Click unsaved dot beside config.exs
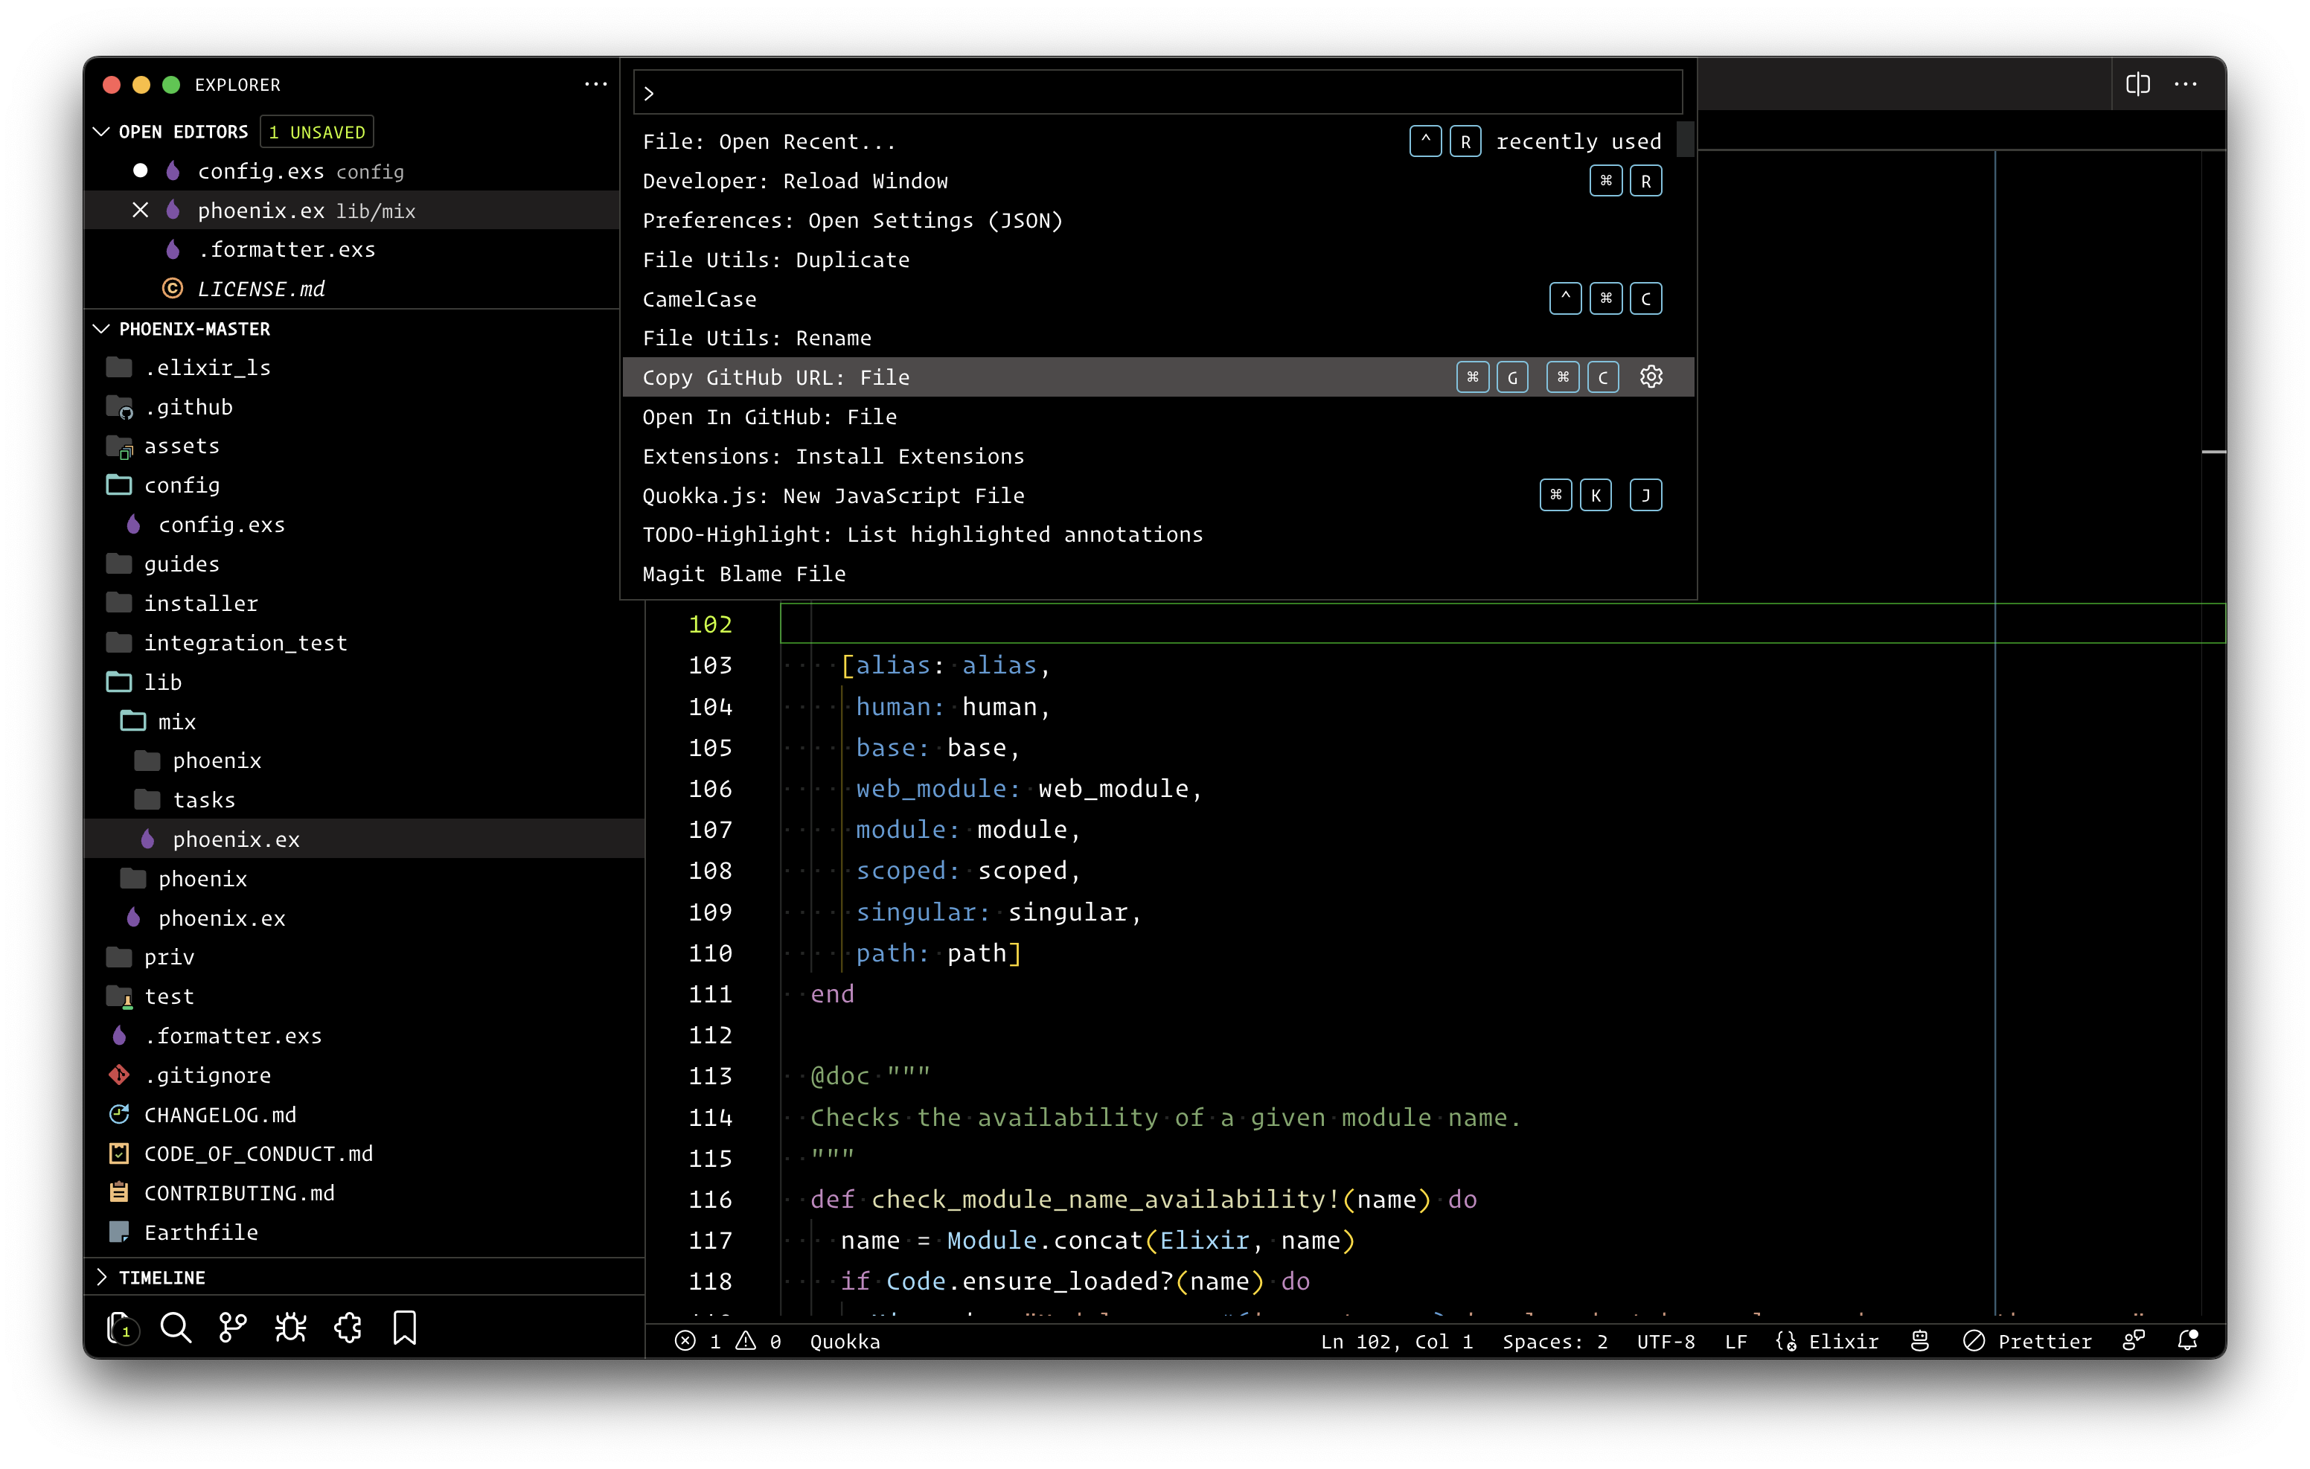This screenshot has height=1469, width=2310. [140, 171]
